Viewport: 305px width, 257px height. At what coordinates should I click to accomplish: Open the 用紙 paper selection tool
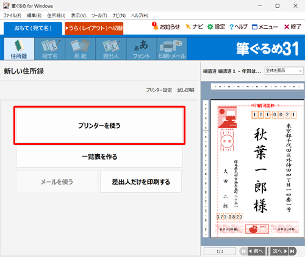click(81, 49)
